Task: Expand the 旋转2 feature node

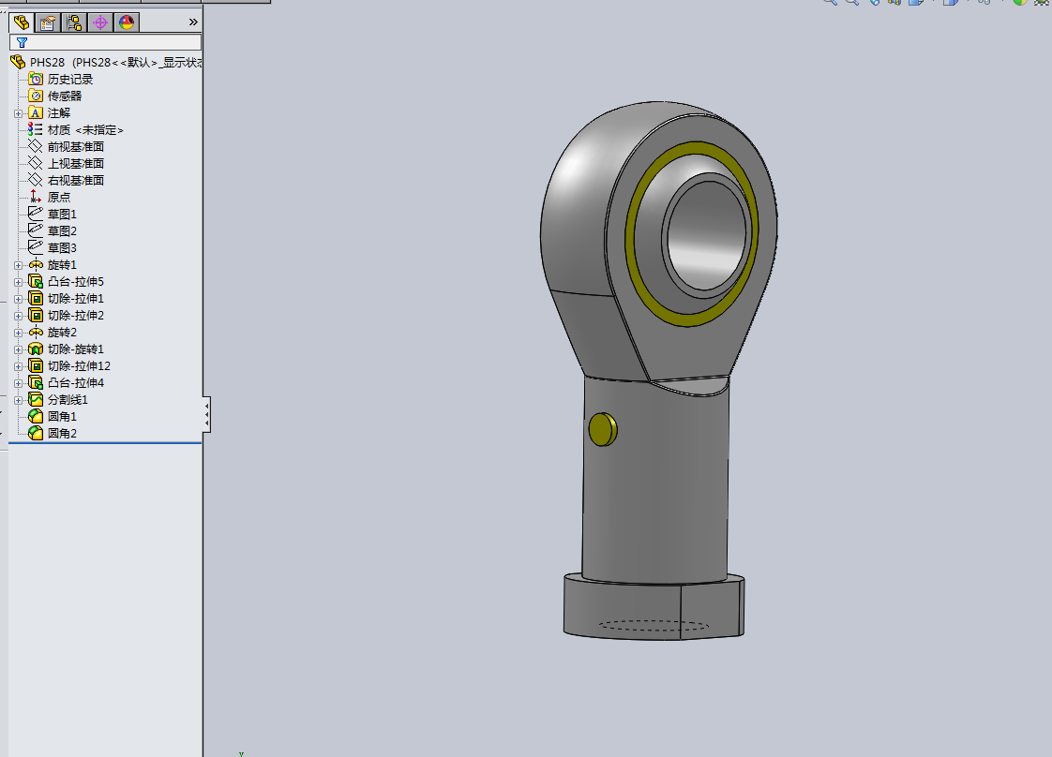Action: pyautogui.click(x=18, y=333)
